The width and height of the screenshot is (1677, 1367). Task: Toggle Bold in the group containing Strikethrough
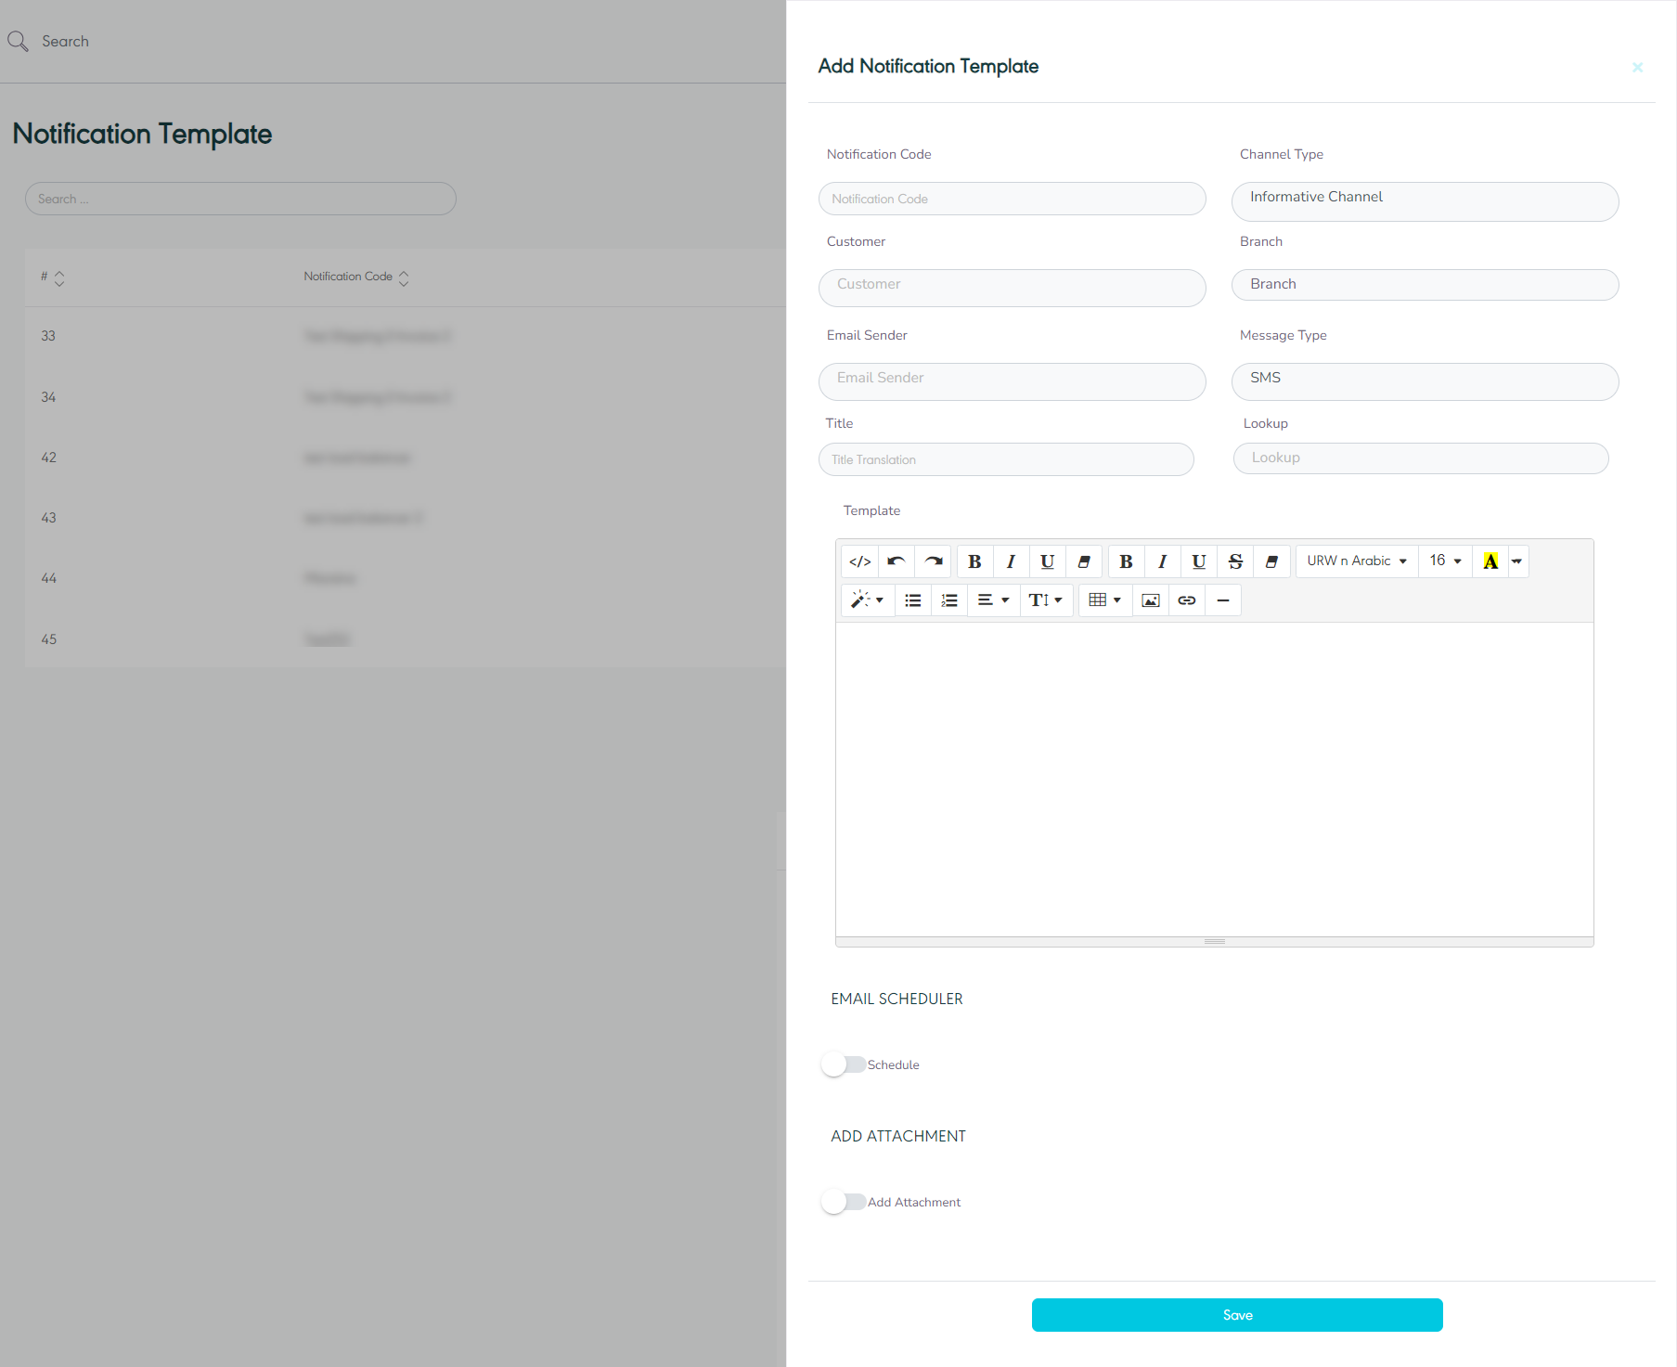pyautogui.click(x=1126, y=561)
